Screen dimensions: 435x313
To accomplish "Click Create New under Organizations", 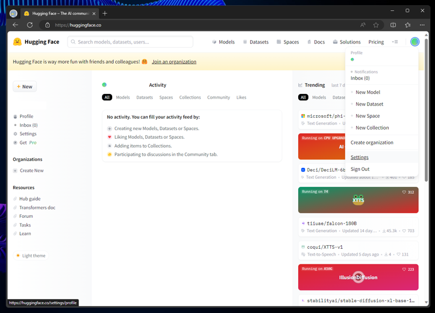I will pyautogui.click(x=28, y=170).
